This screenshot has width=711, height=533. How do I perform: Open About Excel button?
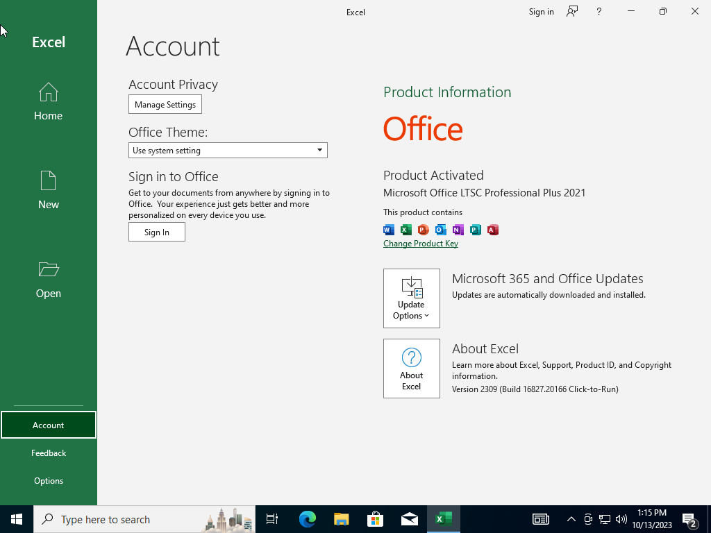click(x=411, y=369)
